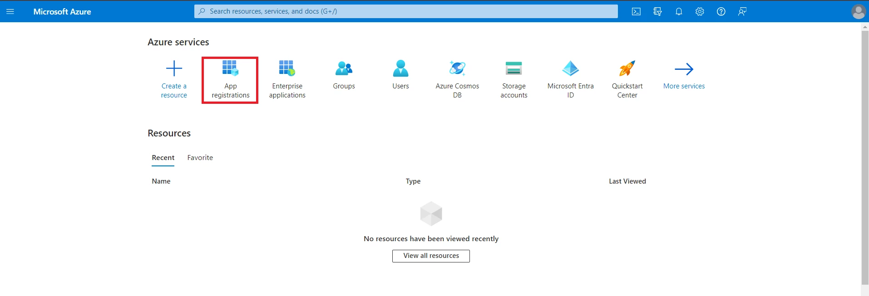Click the Name column header
Image resolution: width=869 pixels, height=296 pixels.
click(x=161, y=181)
